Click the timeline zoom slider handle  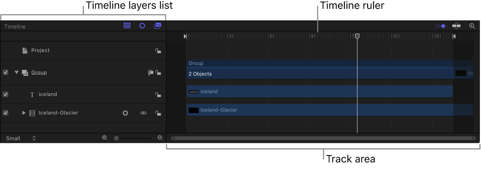pyautogui.click(x=117, y=138)
